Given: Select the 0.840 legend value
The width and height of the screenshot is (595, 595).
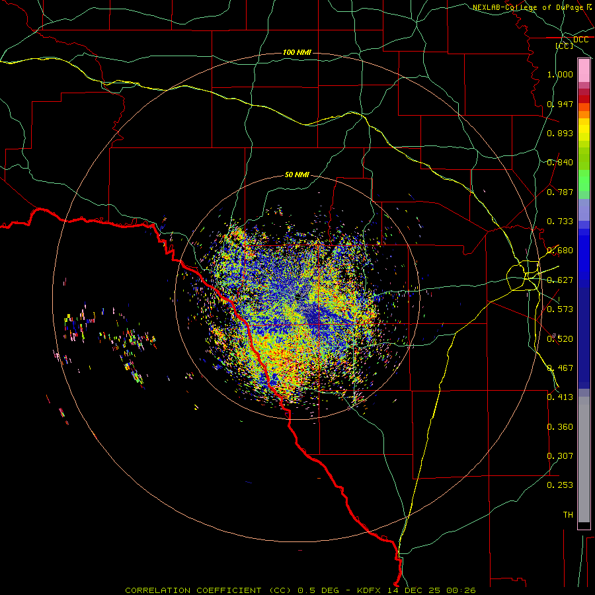Looking at the screenshot, I should tap(560, 163).
